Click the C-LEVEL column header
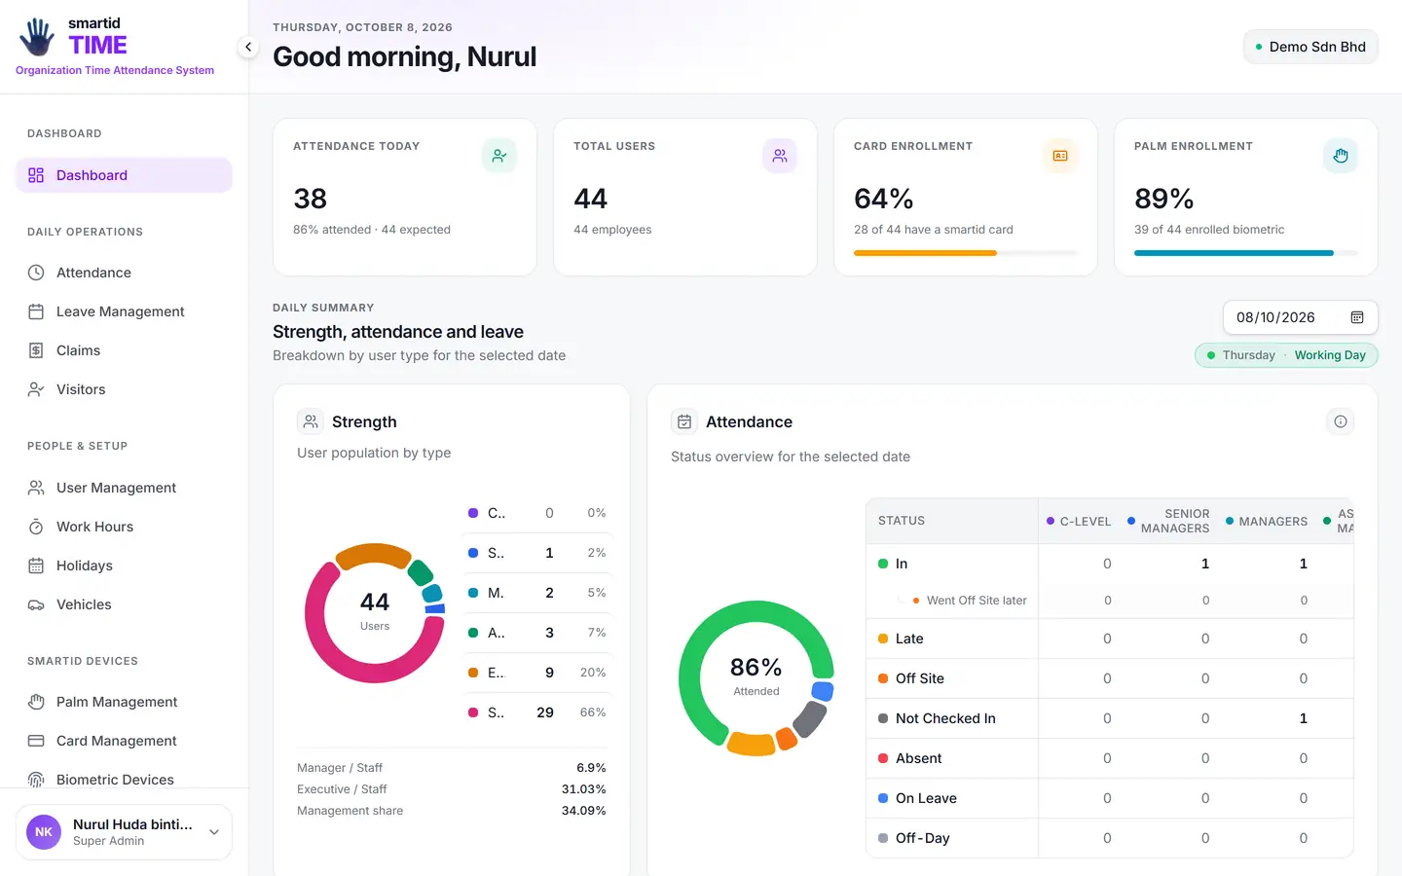The width and height of the screenshot is (1402, 876). (x=1079, y=522)
